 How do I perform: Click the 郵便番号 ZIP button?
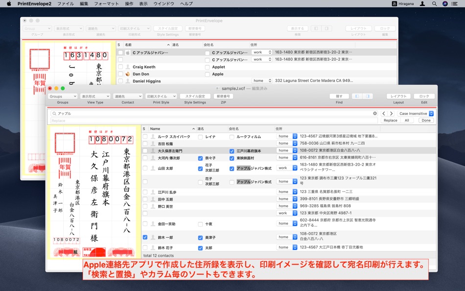coord(223,96)
